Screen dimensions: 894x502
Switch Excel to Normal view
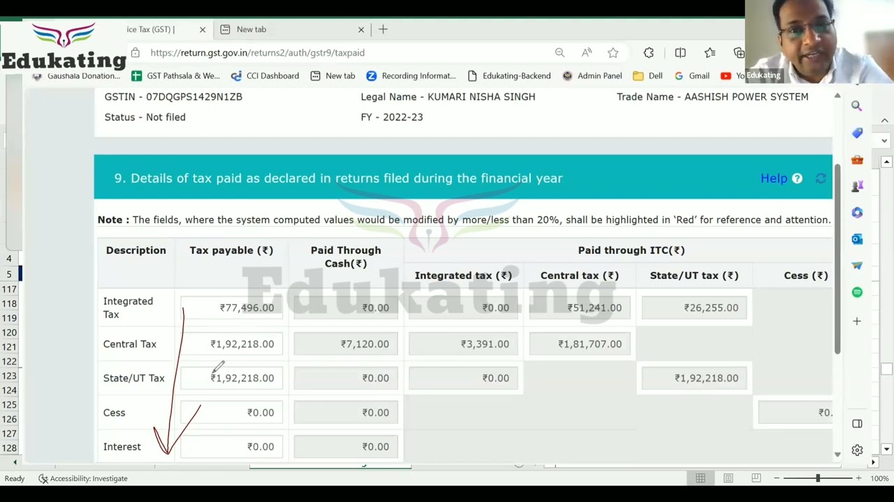(700, 478)
